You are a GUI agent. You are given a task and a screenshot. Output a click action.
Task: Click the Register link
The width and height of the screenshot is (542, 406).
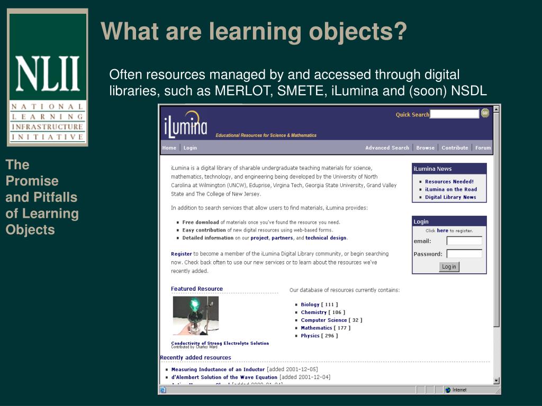coord(181,254)
